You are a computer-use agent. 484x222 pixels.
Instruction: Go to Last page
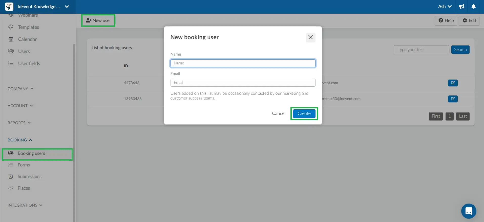pos(463,116)
